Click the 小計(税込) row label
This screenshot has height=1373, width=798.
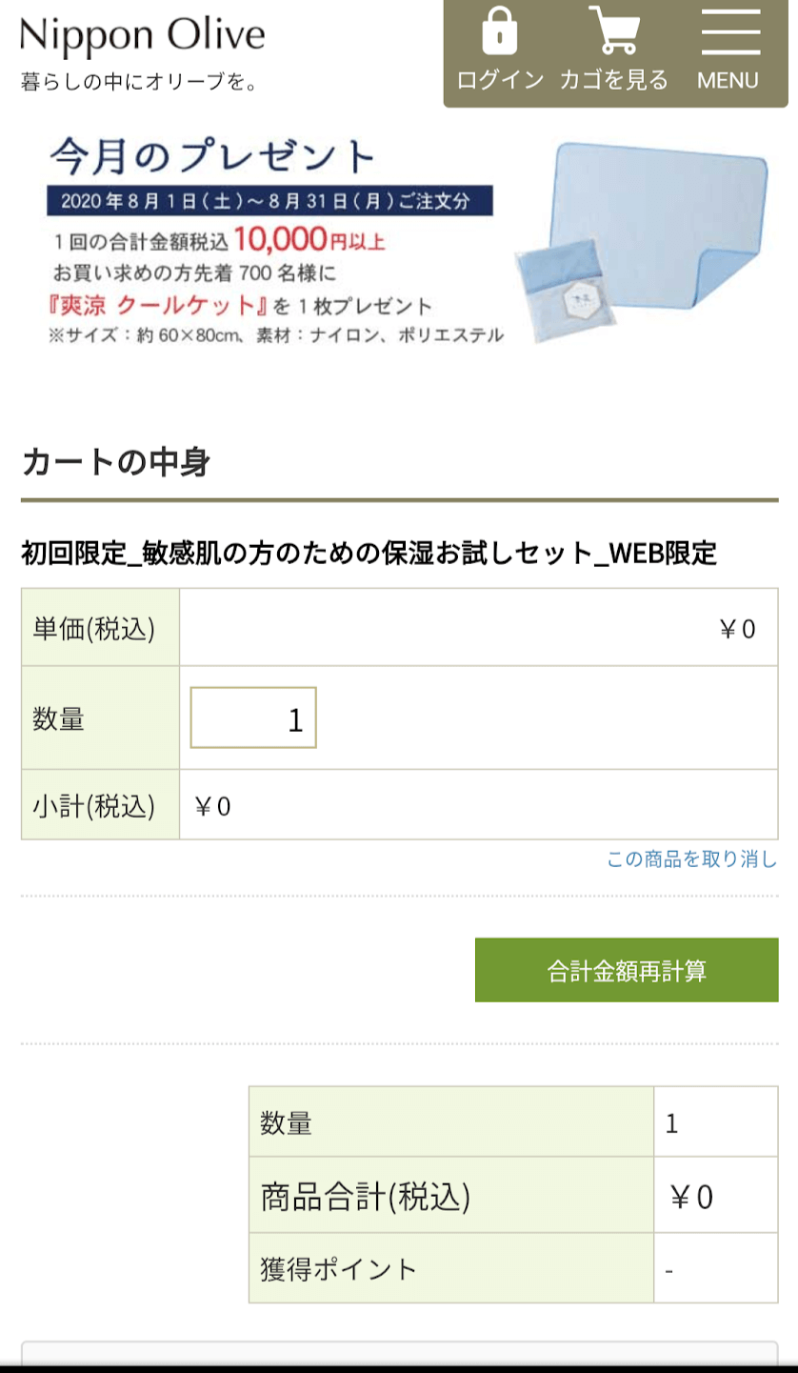93,806
